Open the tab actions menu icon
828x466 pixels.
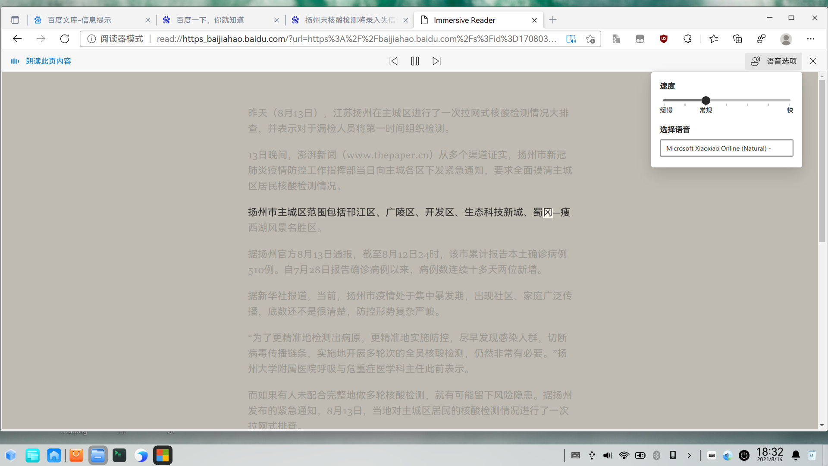tap(15, 20)
